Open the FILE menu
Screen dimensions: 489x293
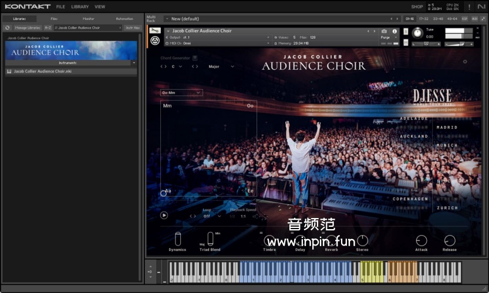click(60, 6)
